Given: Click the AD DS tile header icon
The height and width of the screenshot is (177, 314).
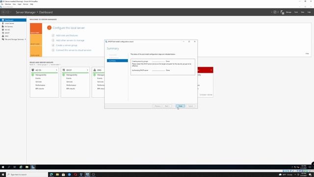Looking at the screenshot, I should pyautogui.click(x=33, y=70).
